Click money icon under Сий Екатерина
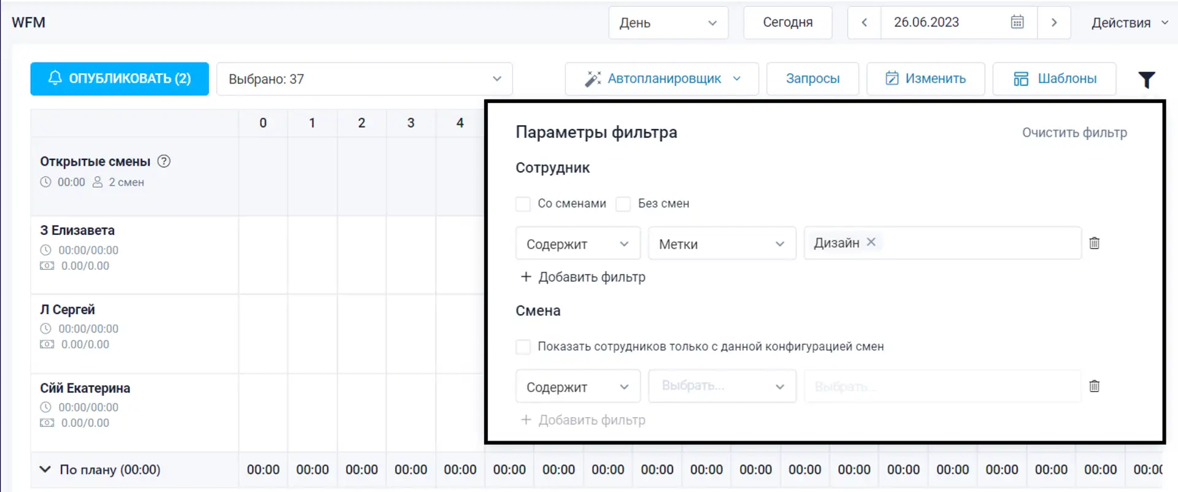 [47, 423]
